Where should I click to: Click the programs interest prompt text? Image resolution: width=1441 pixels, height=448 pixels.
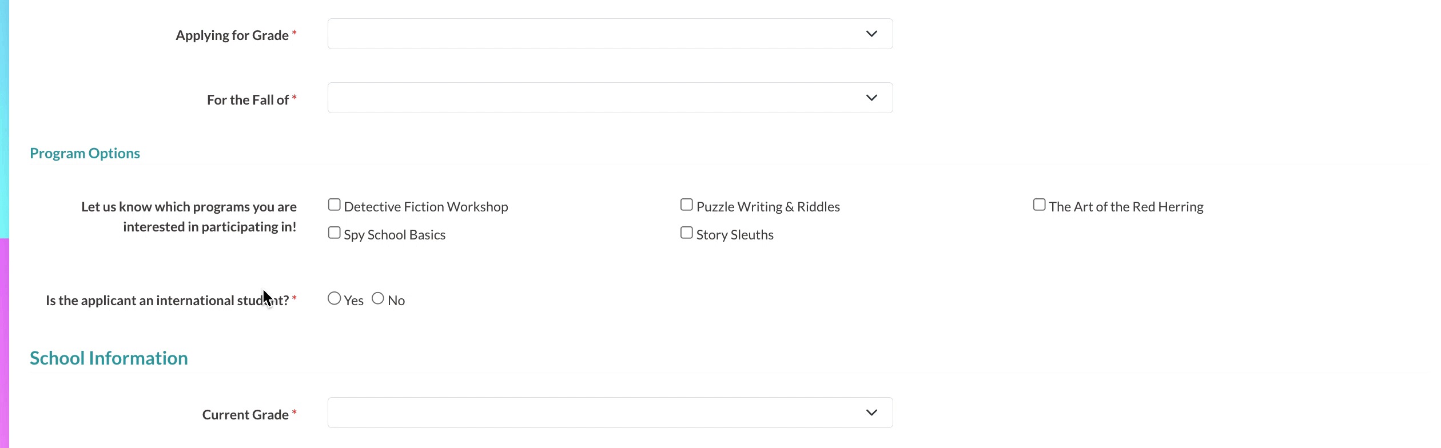[x=189, y=217]
